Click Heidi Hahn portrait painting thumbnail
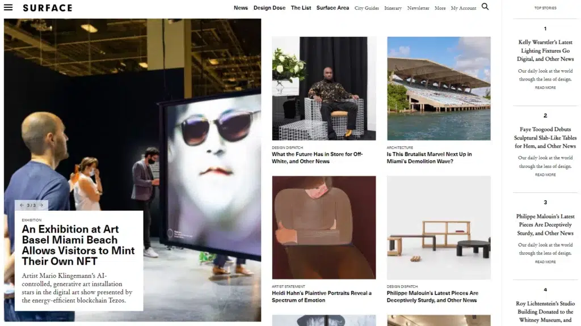Screen dimensions: 581x326 point(323,227)
